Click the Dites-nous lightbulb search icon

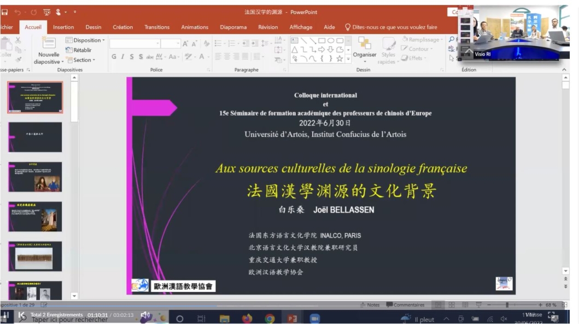coord(347,27)
